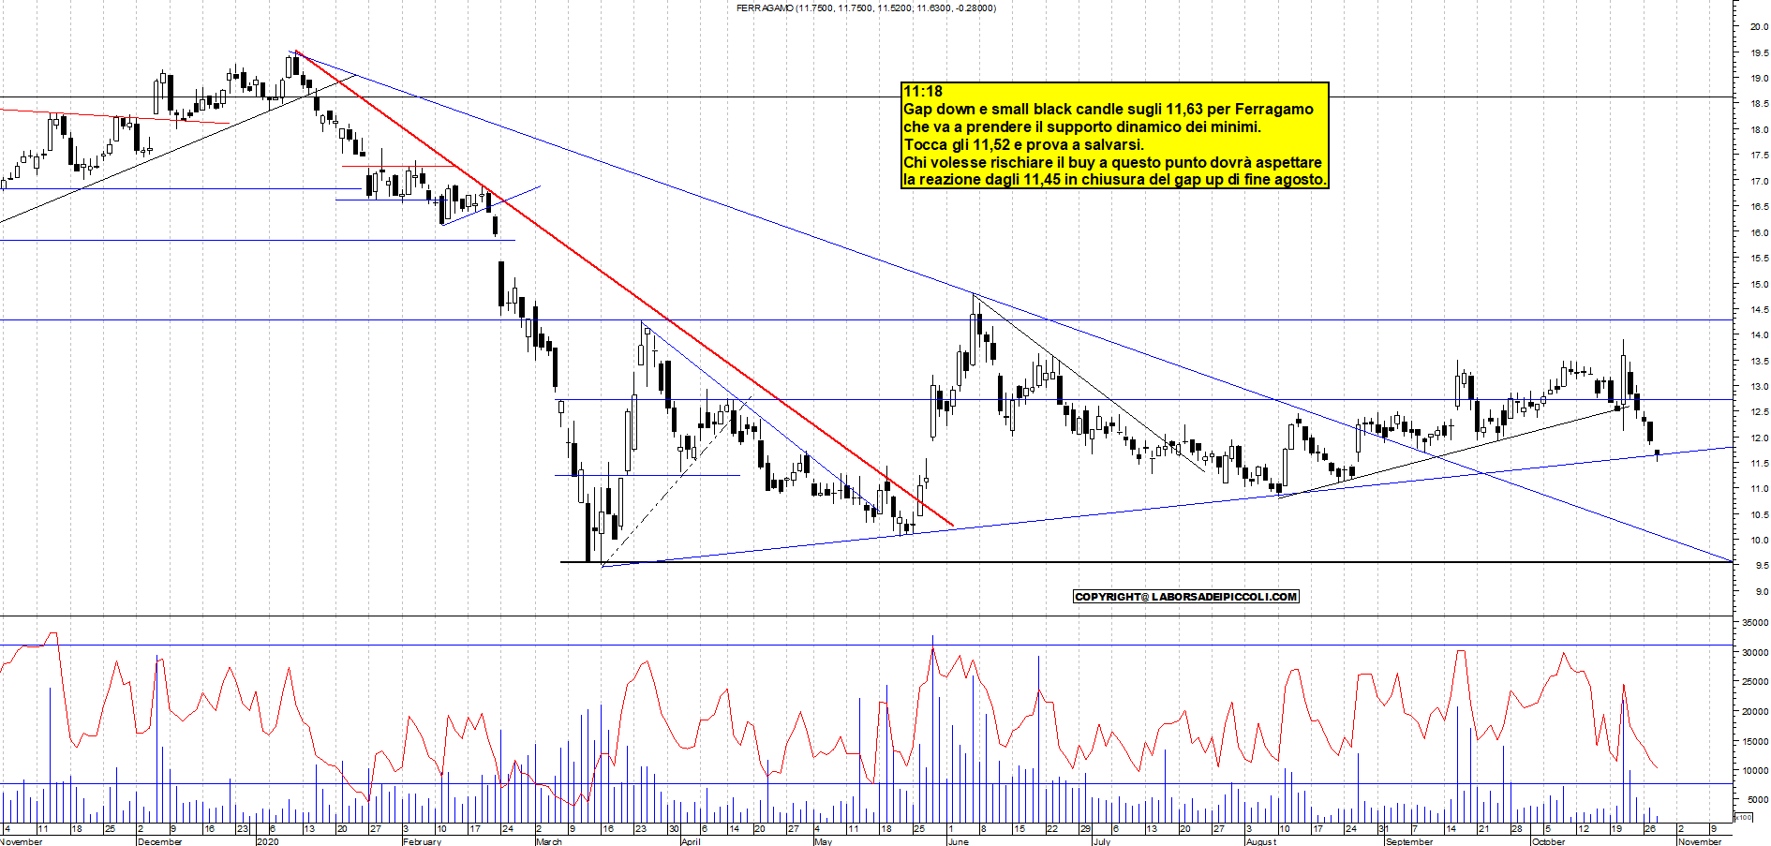Click the 18.5 price axis label

(1759, 104)
